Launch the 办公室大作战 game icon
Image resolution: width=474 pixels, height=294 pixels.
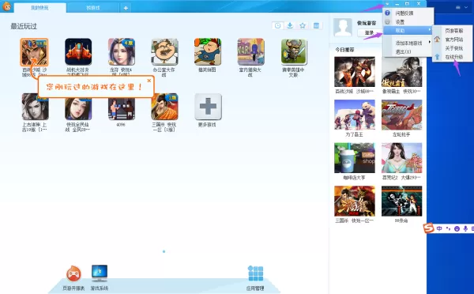[x=165, y=51]
